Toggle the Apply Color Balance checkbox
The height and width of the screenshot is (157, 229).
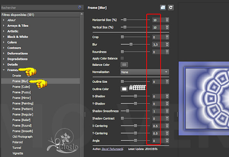tap(122, 59)
